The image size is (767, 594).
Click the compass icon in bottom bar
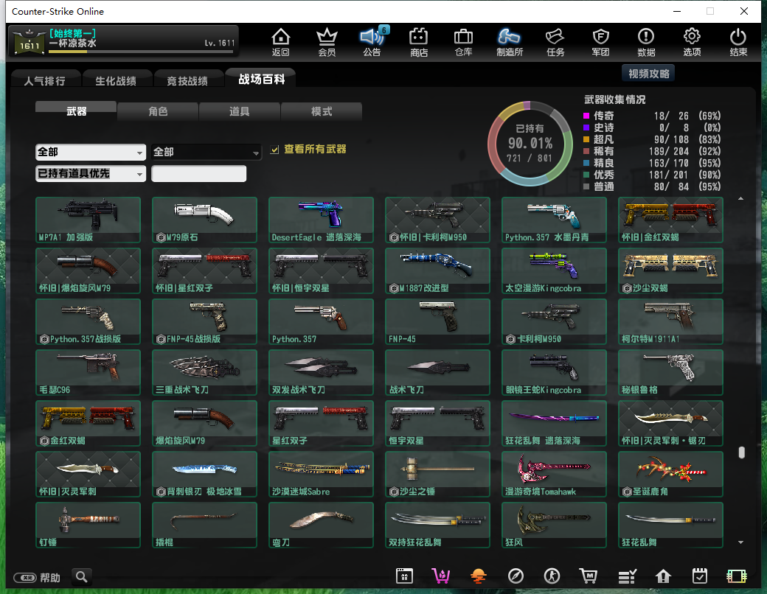click(x=516, y=576)
